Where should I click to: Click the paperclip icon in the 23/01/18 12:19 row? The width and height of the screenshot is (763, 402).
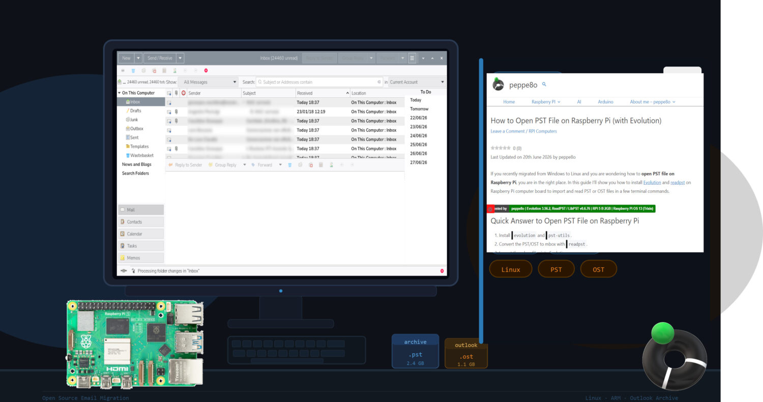pos(177,112)
